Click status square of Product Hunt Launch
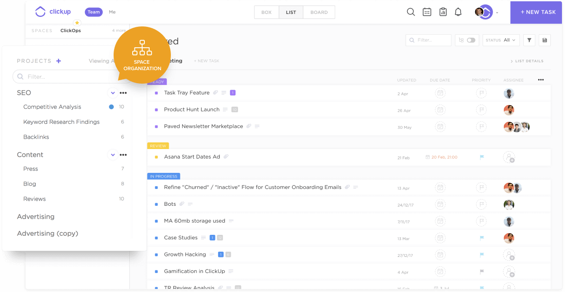This screenshot has height=292, width=565. [156, 110]
